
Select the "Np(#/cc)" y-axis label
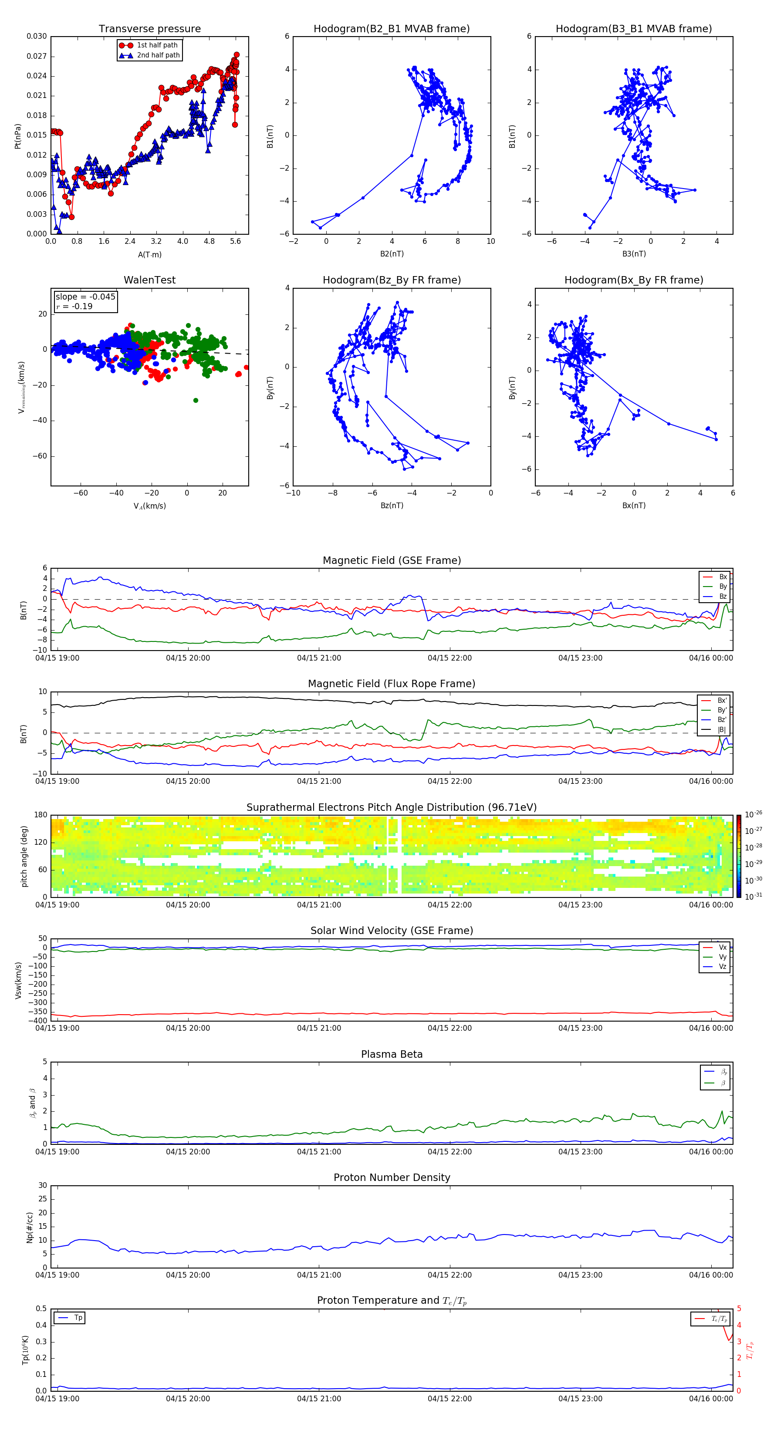point(30,1227)
